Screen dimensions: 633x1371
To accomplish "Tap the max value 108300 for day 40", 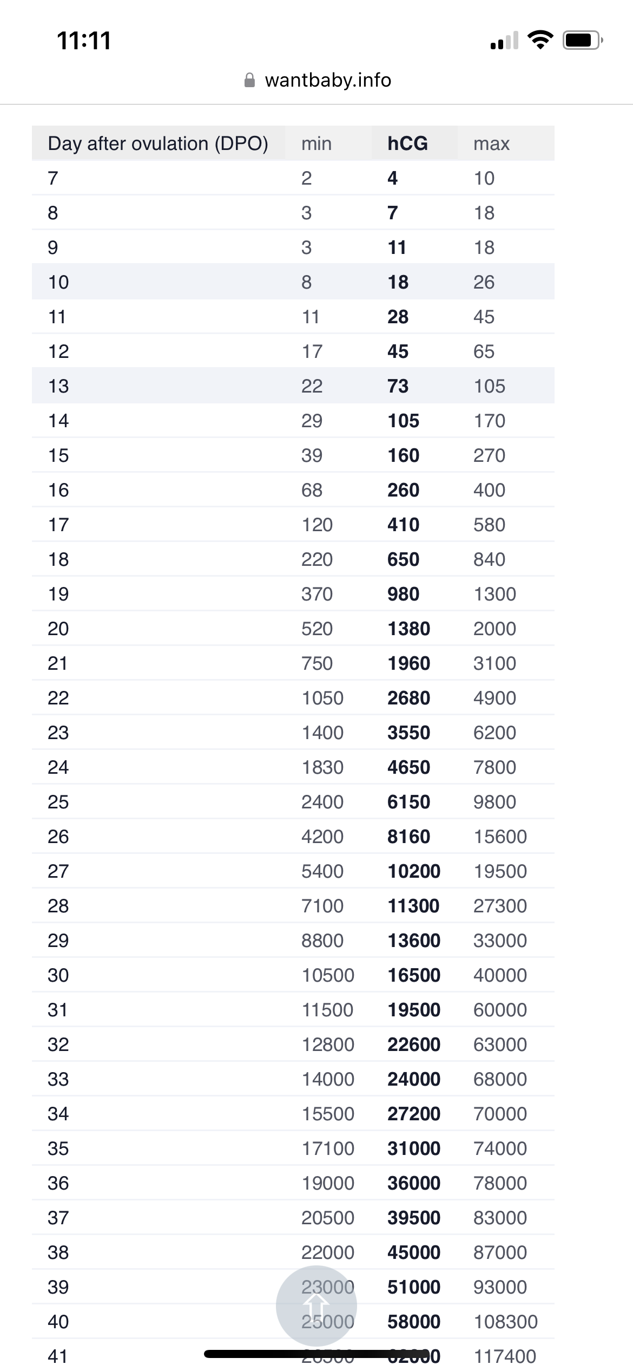I will tap(505, 1322).
